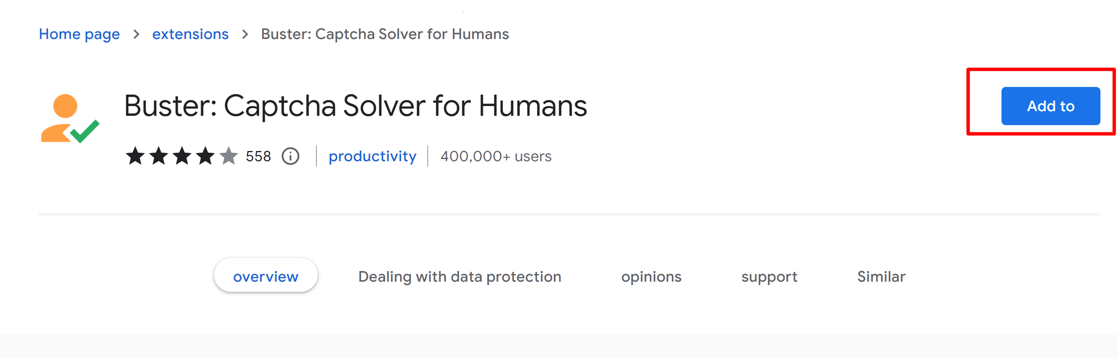Click the extension title Buster: Captcha Solver

355,106
